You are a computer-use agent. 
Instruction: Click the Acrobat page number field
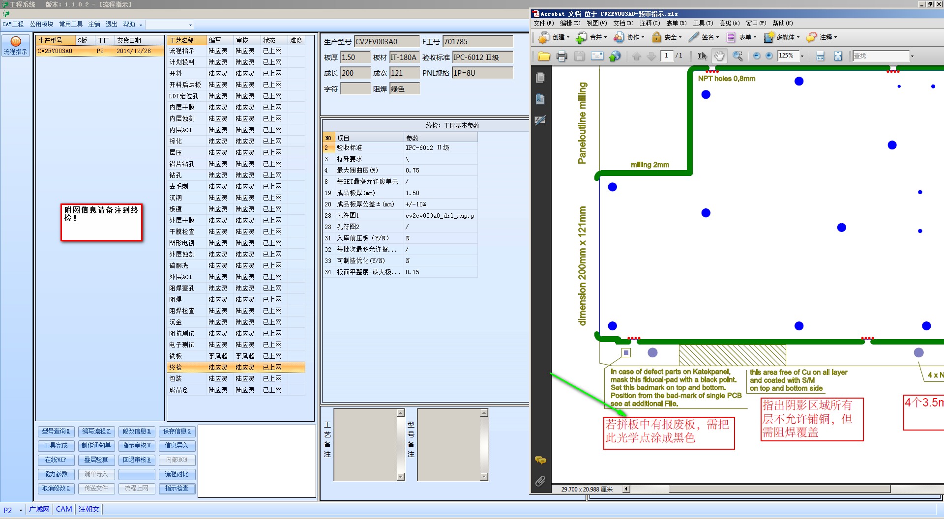pos(667,56)
